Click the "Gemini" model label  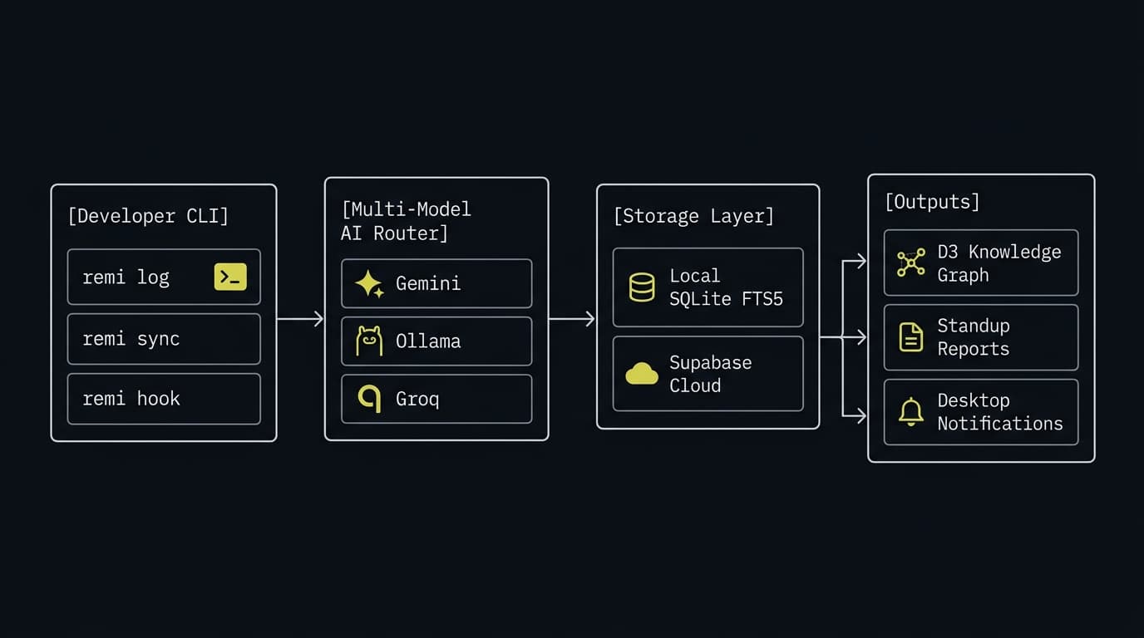coord(428,283)
